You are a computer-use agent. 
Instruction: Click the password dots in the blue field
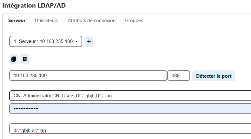point(26,109)
